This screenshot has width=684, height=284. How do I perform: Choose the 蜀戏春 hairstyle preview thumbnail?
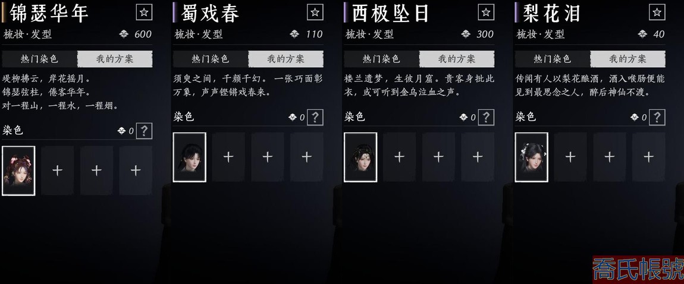(190, 157)
